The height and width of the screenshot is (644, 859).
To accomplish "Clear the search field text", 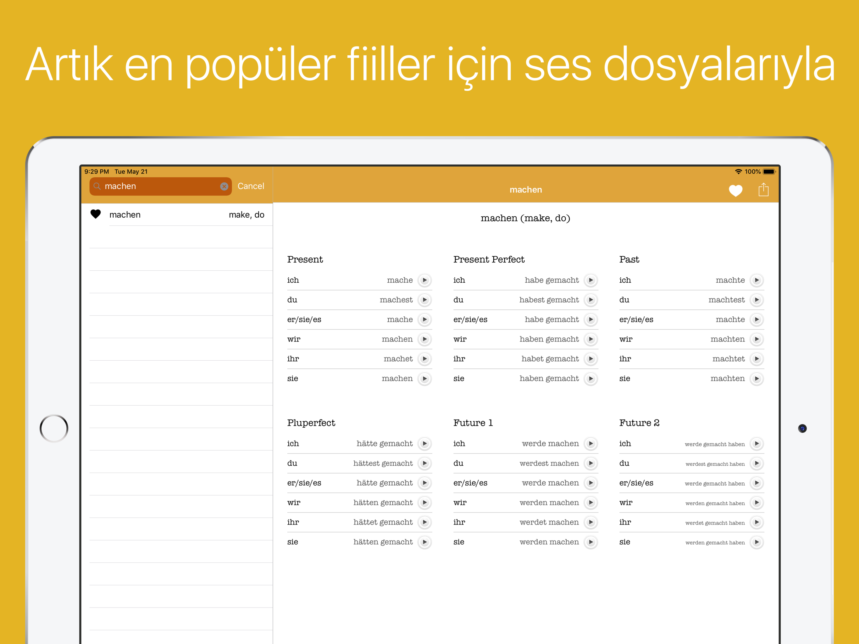I will tap(224, 186).
